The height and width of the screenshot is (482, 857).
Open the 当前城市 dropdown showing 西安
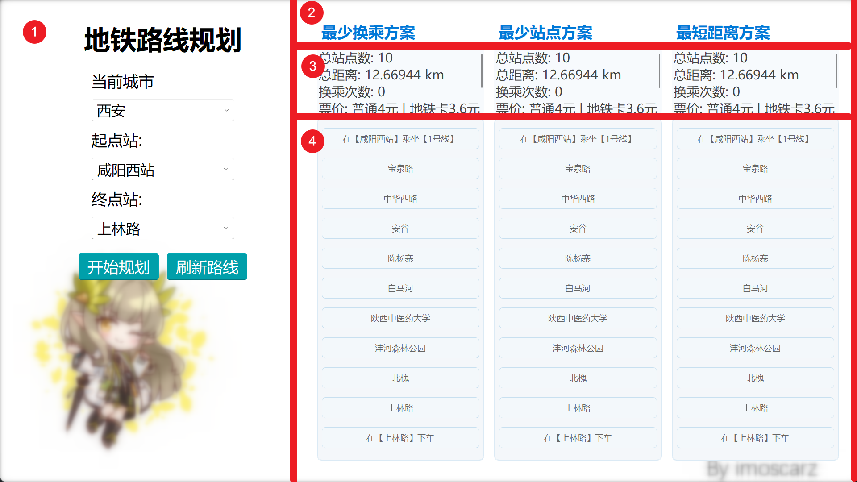pyautogui.click(x=162, y=110)
